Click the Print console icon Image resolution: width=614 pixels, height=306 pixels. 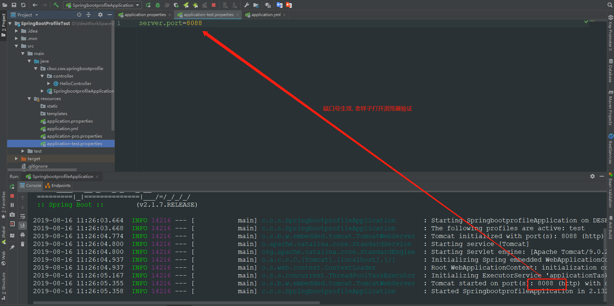click(23, 235)
